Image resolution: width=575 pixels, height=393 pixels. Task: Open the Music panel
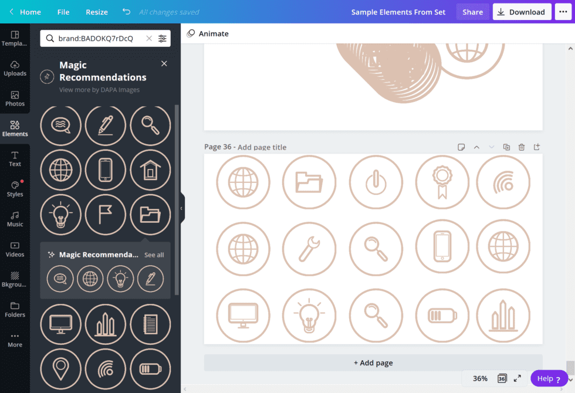15,219
